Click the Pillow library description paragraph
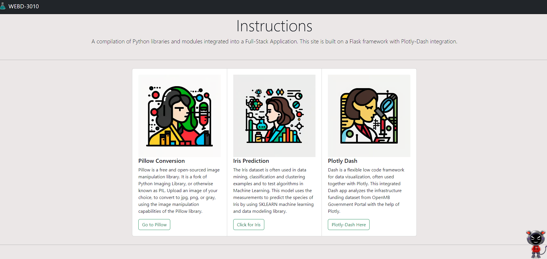Viewport: 547px width, 259px height. [179, 190]
